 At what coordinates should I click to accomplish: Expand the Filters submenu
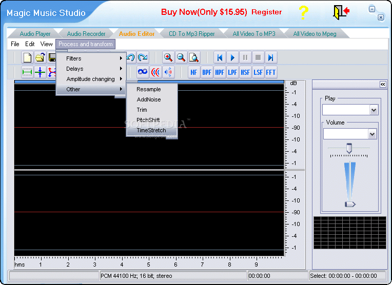click(x=91, y=58)
